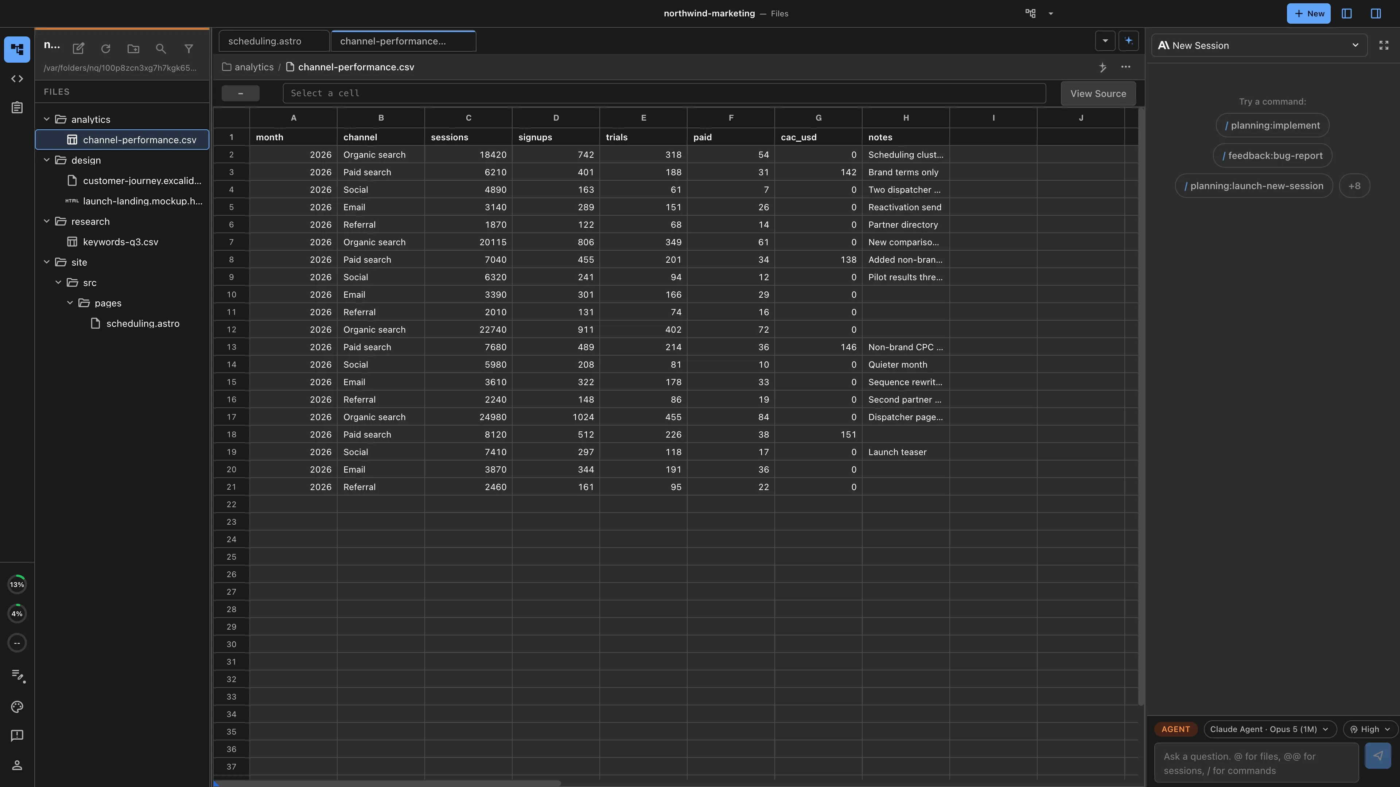The image size is (1400, 787).
Task: Select column C header
Action: tap(468, 118)
